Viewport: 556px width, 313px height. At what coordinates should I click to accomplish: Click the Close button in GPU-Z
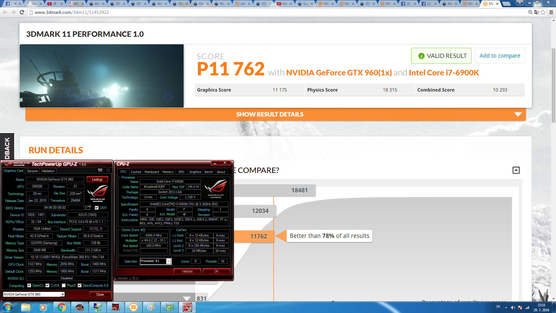pos(100,294)
